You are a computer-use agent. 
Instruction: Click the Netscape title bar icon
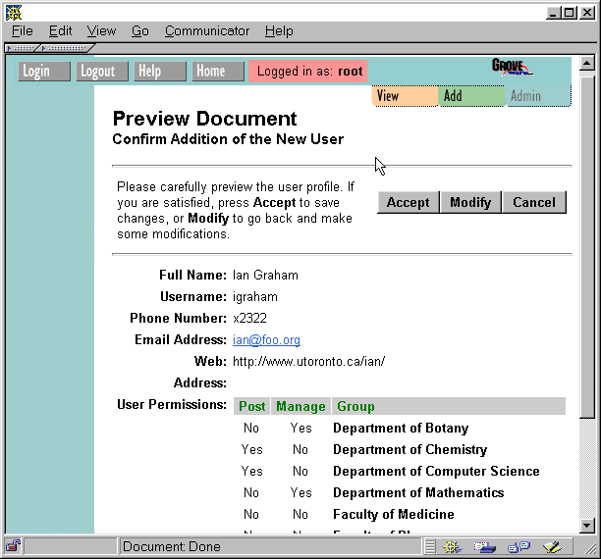[13, 12]
